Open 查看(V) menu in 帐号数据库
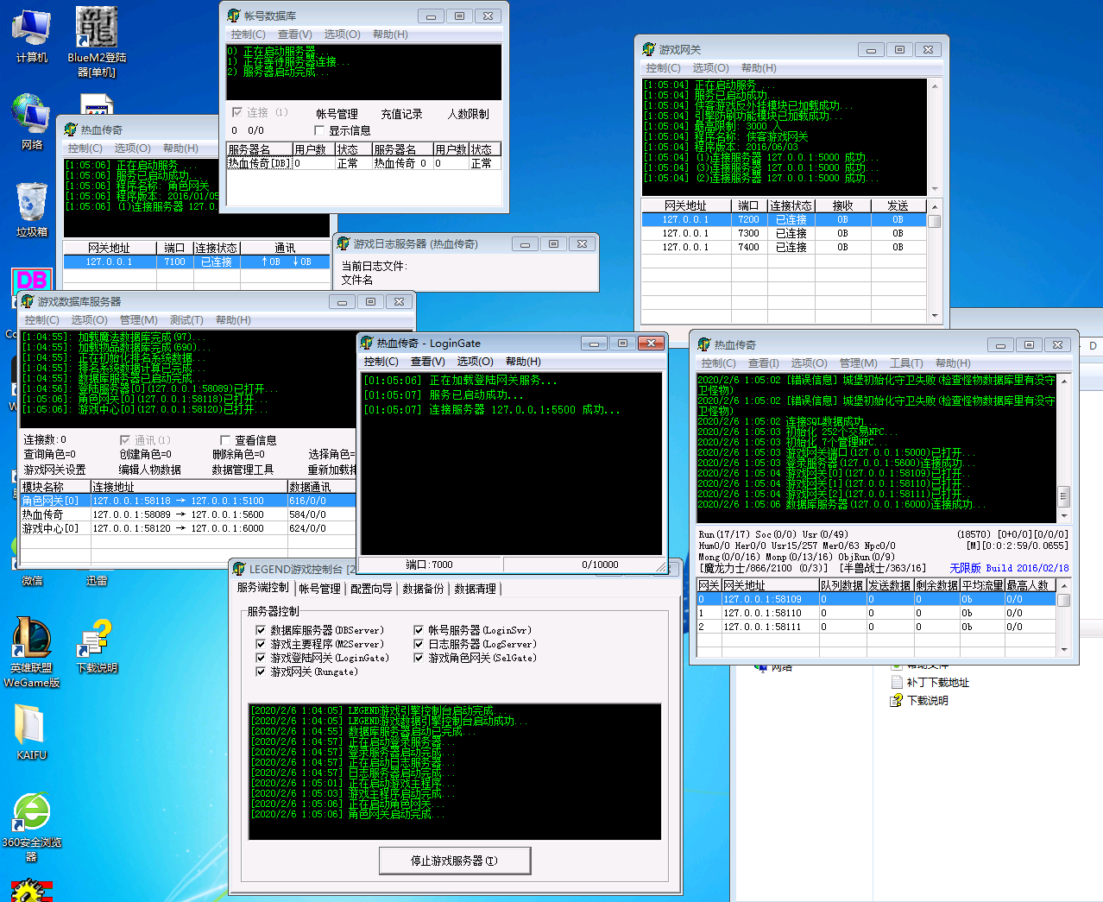 [295, 35]
